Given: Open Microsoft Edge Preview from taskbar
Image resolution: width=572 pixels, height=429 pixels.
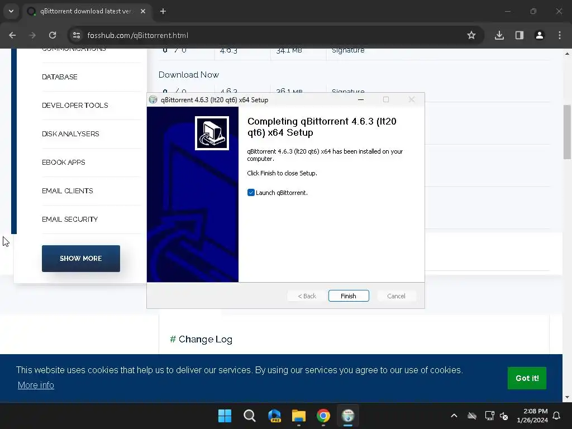Looking at the screenshot, I should click(274, 416).
